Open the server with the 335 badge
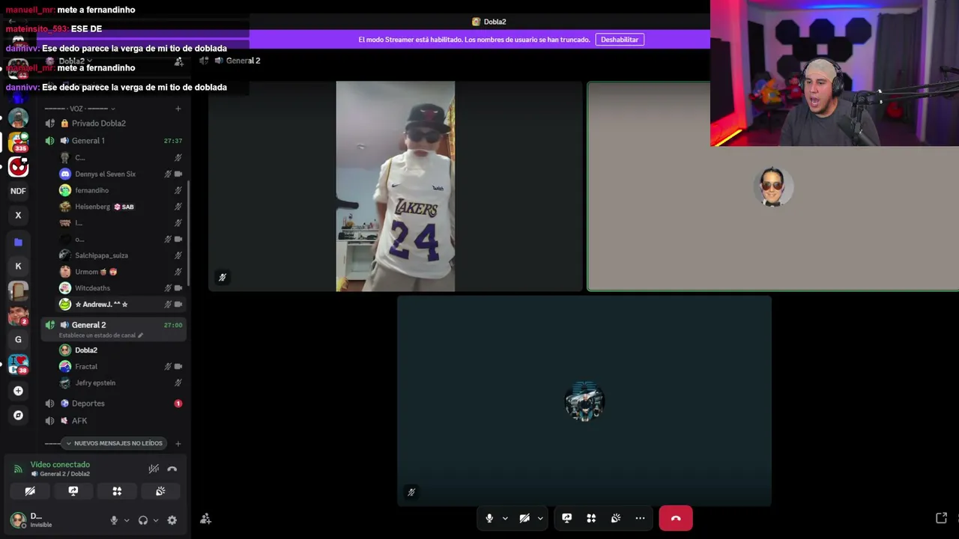 pyautogui.click(x=18, y=141)
